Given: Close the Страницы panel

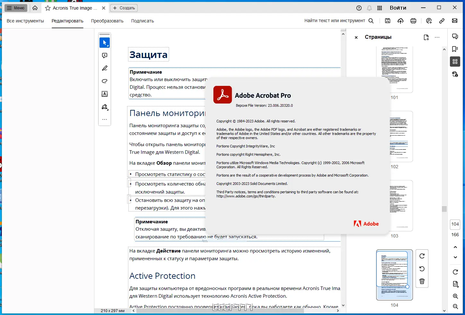Looking at the screenshot, I should (356, 37).
